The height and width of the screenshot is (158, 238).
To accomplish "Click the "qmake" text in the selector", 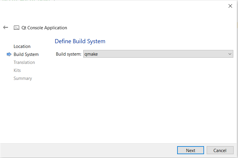I will coord(91,54).
